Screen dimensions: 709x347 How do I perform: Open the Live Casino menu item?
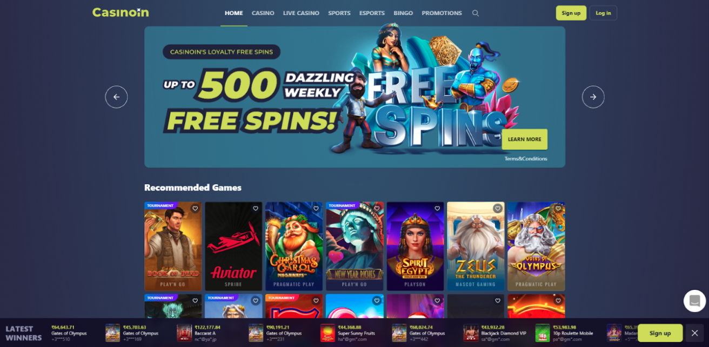(301, 13)
